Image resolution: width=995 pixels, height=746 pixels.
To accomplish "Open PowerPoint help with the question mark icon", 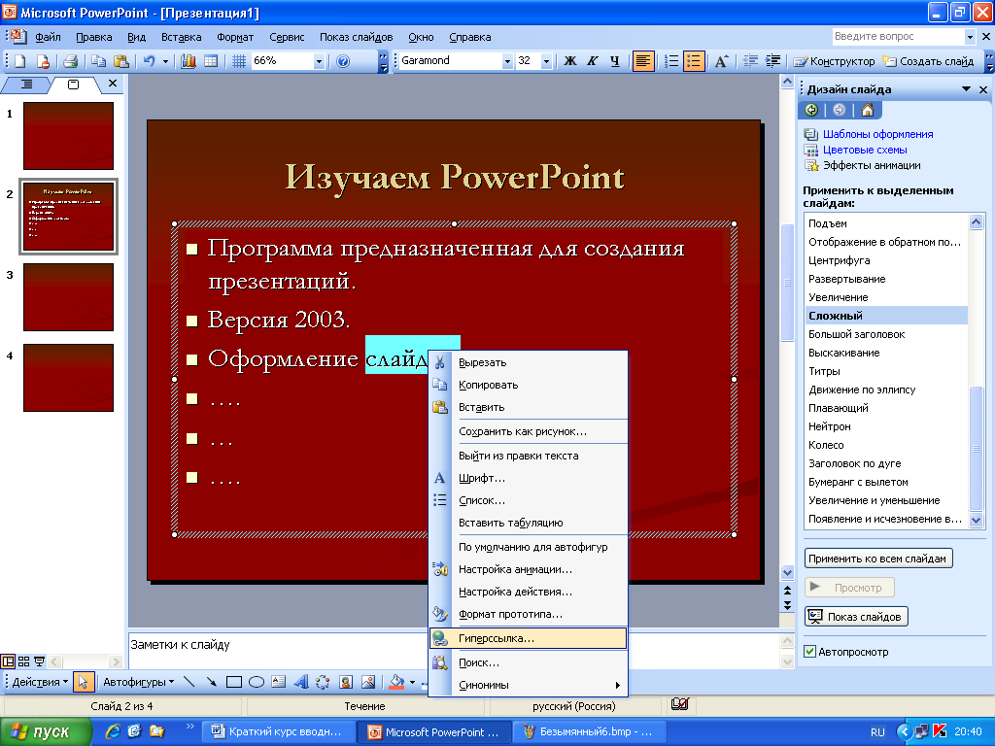I will point(343,61).
